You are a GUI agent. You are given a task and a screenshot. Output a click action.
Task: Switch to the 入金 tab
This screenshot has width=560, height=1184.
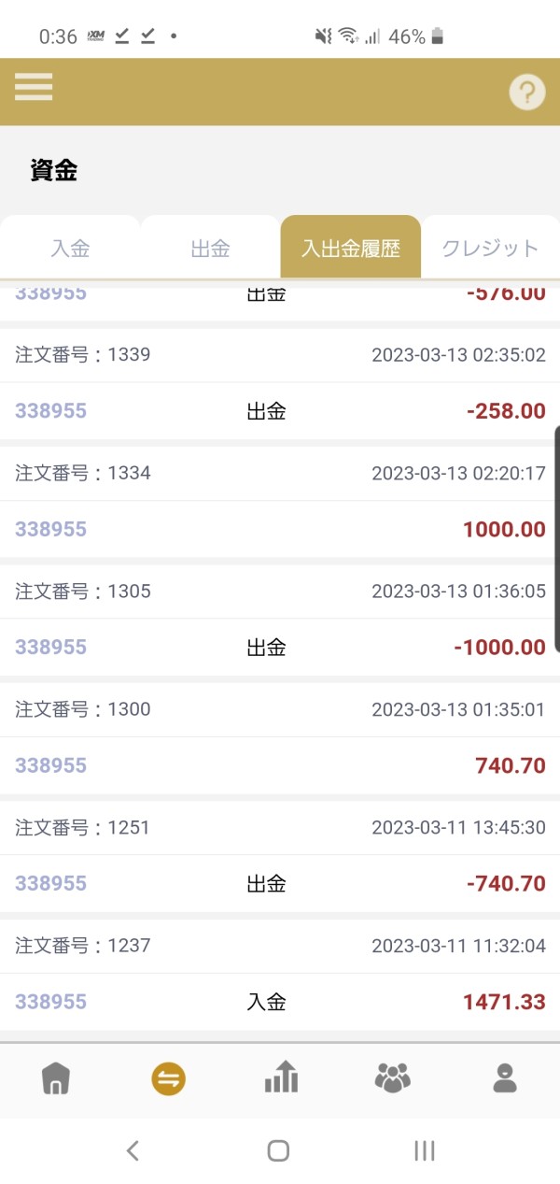point(70,249)
